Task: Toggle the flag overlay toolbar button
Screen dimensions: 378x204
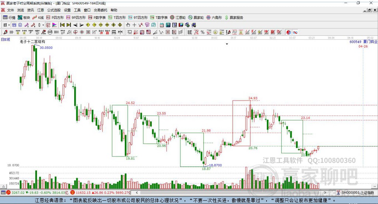Action: [x=55, y=25]
